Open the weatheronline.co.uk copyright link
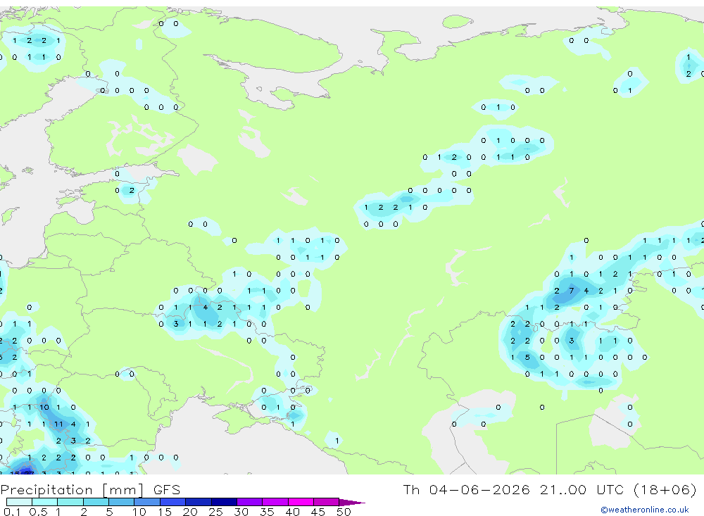This screenshot has height=516, width=704. pyautogui.click(x=644, y=510)
